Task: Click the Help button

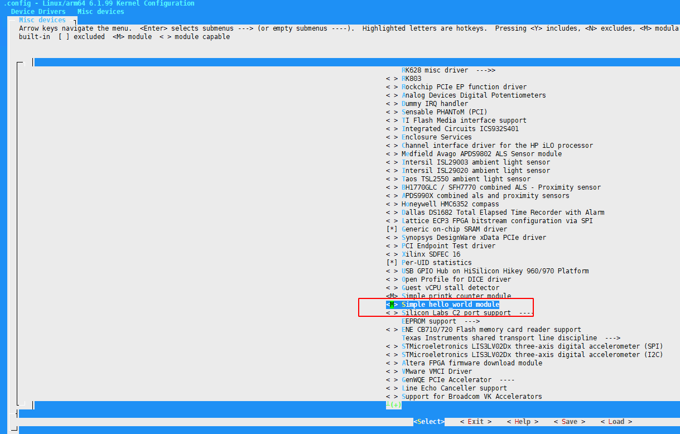Action: 523,422
